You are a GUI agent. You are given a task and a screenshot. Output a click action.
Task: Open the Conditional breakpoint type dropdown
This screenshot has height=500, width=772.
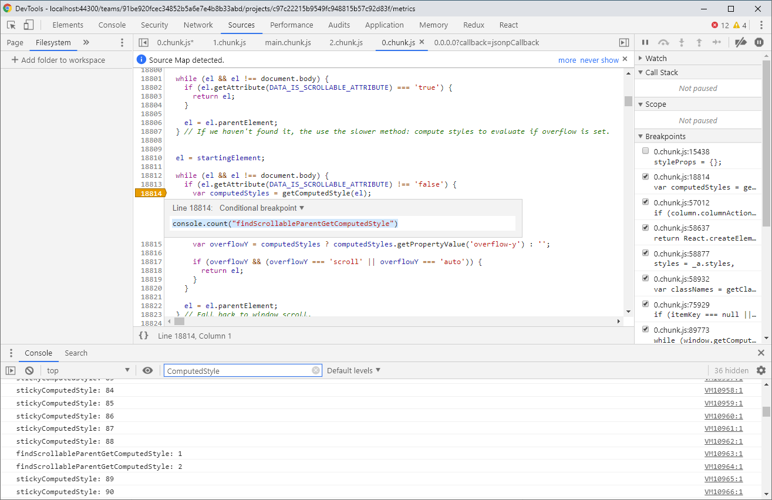(262, 208)
